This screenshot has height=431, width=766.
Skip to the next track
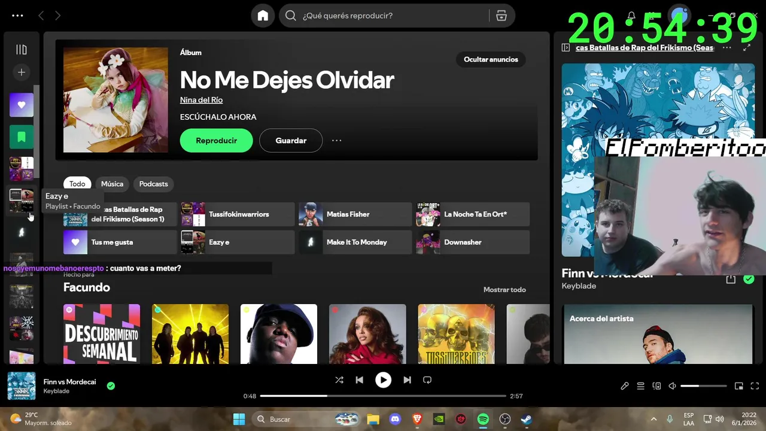coord(407,380)
